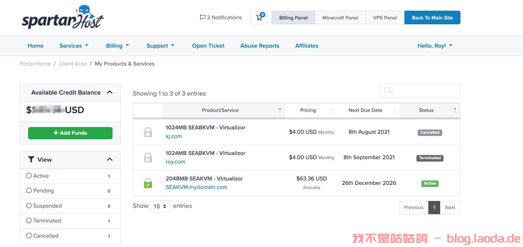Screen dimensions: 523x247
Task: Click the grey lock icon for roy.com
Action: click(148, 158)
